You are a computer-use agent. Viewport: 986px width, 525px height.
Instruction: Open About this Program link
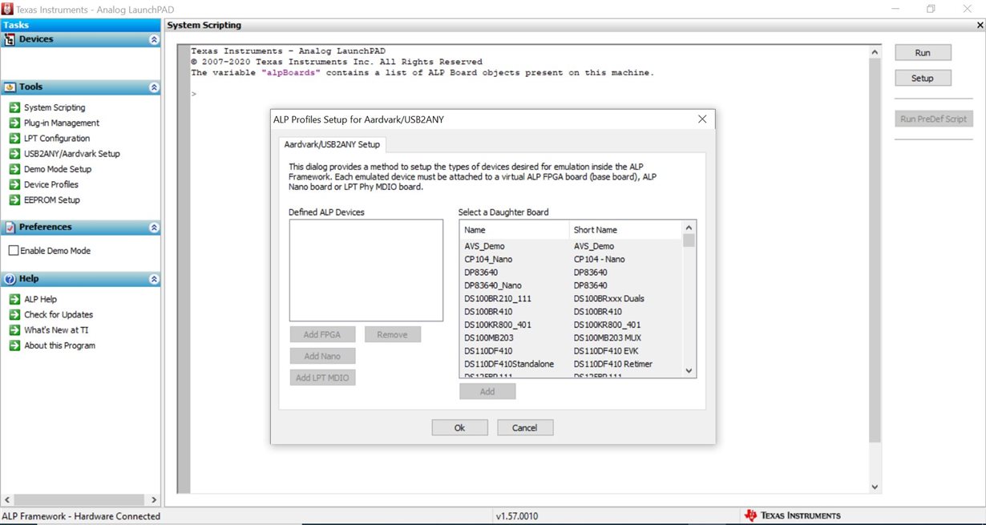tap(59, 345)
